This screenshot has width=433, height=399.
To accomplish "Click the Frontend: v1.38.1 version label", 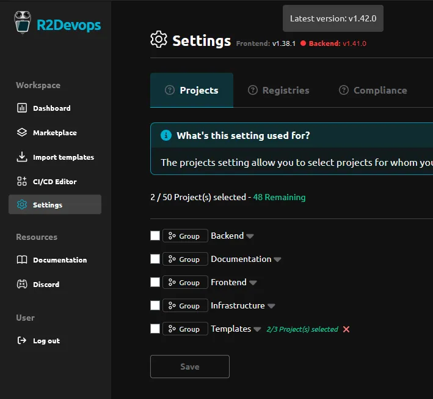I will pyautogui.click(x=266, y=43).
